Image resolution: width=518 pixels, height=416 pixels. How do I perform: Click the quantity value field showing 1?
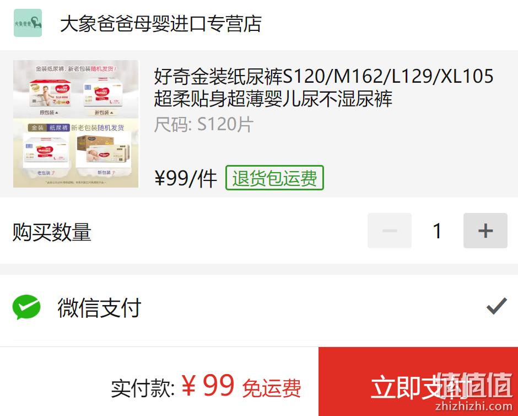pos(438,231)
